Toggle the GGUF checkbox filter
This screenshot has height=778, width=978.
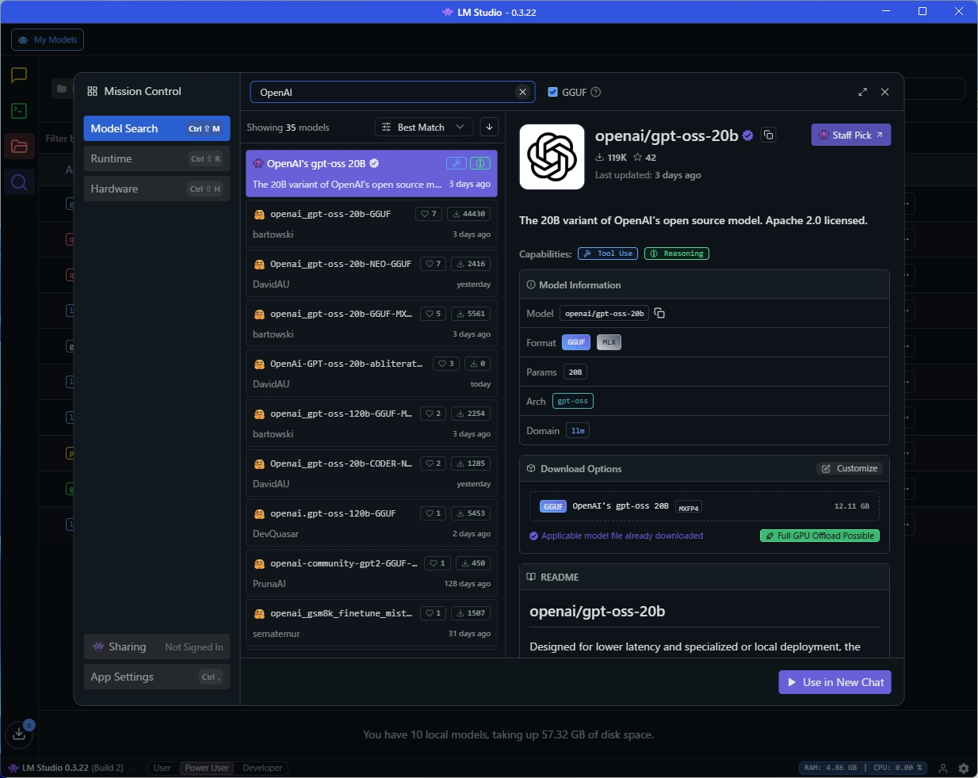(x=553, y=92)
